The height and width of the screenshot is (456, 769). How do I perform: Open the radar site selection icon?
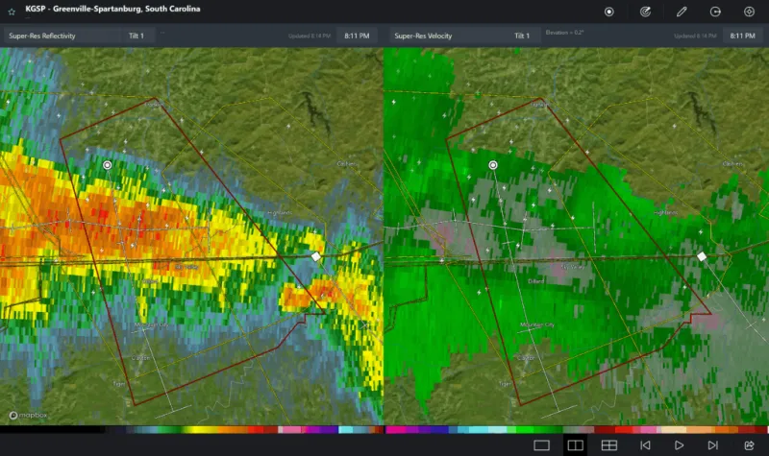point(645,12)
